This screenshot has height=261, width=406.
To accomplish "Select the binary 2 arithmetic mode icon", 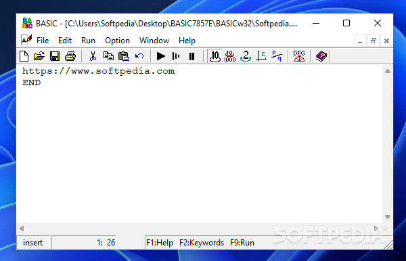I will (x=246, y=56).
